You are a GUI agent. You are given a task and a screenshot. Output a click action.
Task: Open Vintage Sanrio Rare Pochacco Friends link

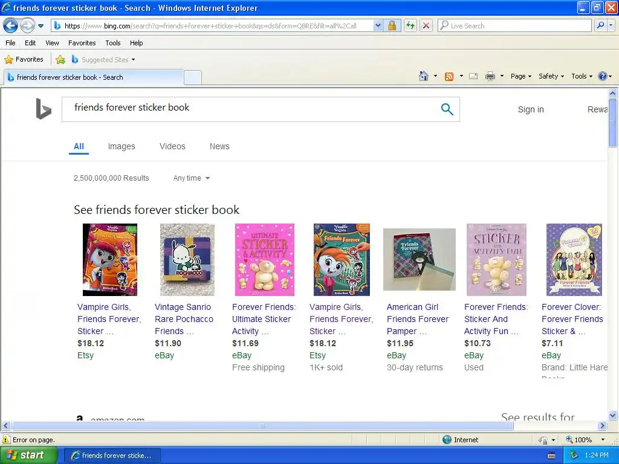[x=184, y=319]
